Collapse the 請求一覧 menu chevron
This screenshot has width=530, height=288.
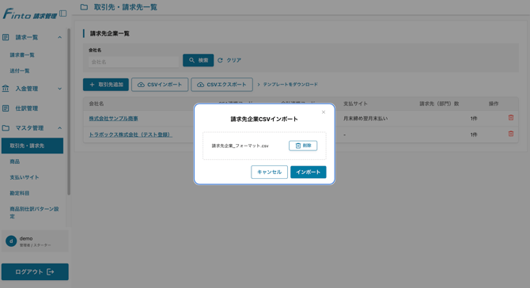pos(60,37)
